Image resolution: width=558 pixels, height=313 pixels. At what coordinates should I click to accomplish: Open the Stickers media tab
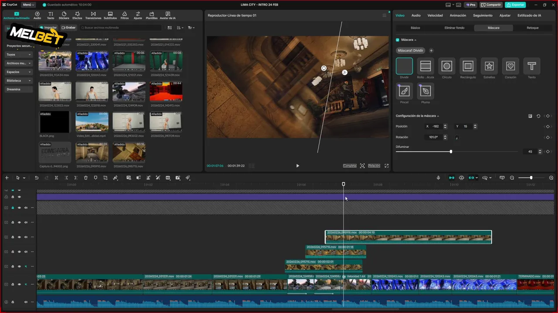point(64,16)
